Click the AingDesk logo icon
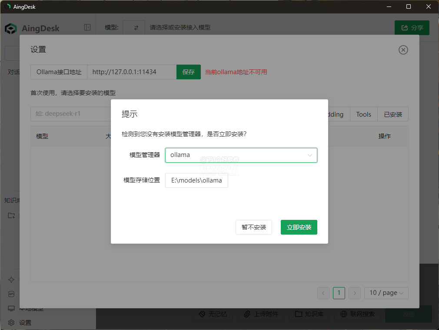This screenshot has height=330, width=439. click(11, 29)
